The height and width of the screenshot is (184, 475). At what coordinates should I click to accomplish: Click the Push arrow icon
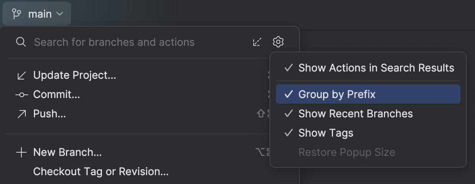coord(21,114)
